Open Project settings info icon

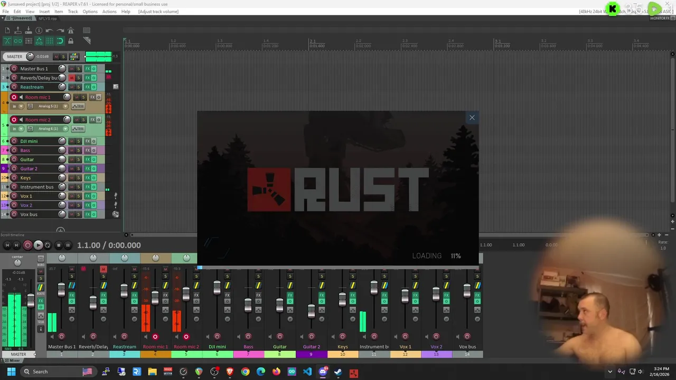[39, 30]
